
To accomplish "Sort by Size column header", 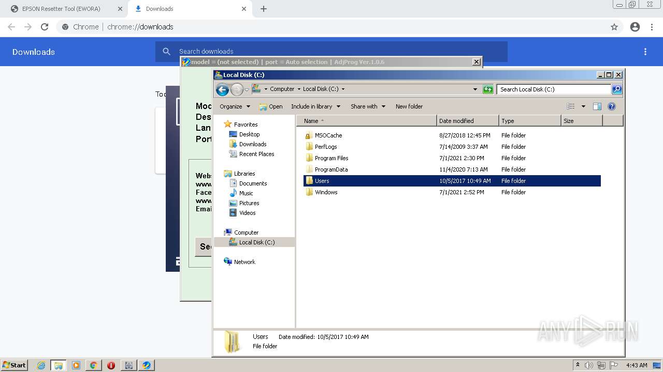I will (x=582, y=121).
